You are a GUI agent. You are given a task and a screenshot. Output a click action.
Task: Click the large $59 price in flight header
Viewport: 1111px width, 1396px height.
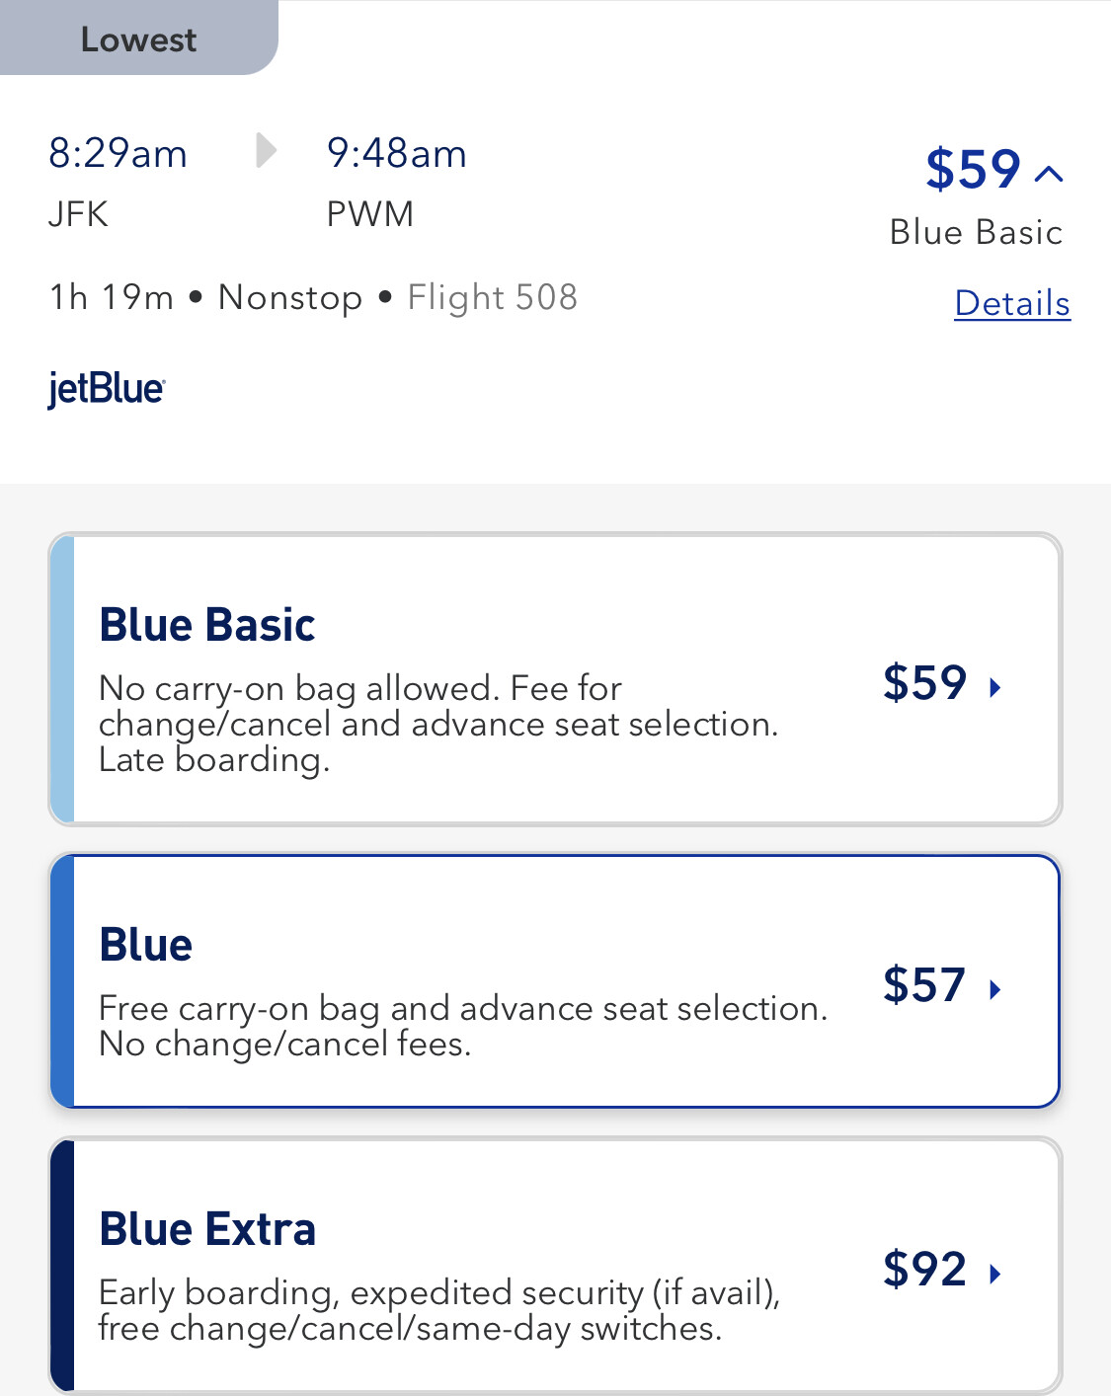973,169
